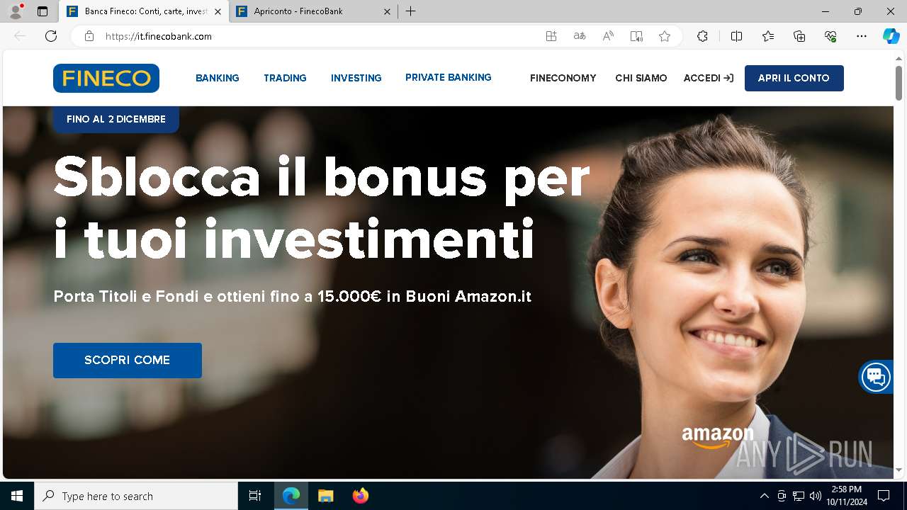Launch the Copilot sidebar icon

click(891, 36)
